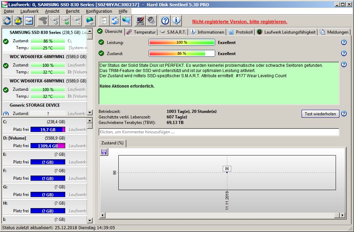Click the globe and monitor toolbar icon
Screen dimensions: 354x232
click(x=126, y=21)
